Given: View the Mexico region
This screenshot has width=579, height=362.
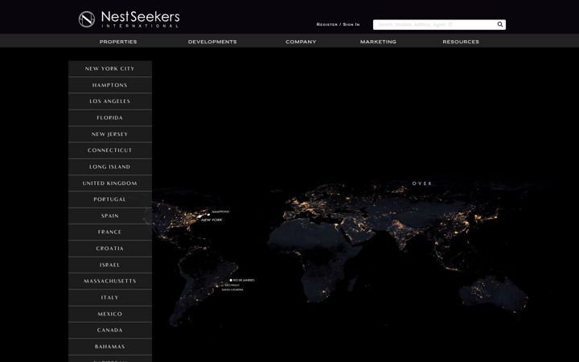Looking at the screenshot, I should coord(110,314).
